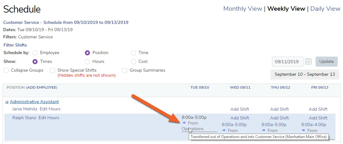
Task: Select Show Hours radio button
Action: [87, 62]
